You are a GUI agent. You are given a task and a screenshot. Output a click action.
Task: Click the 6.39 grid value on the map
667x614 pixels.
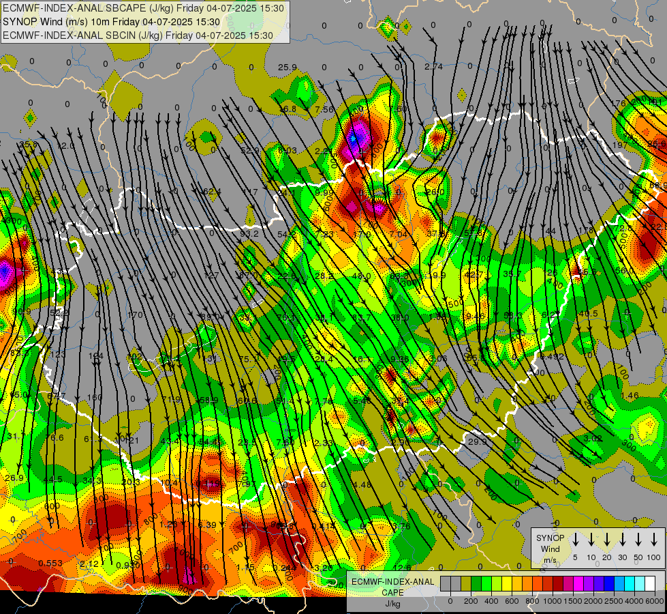[x=207, y=525]
